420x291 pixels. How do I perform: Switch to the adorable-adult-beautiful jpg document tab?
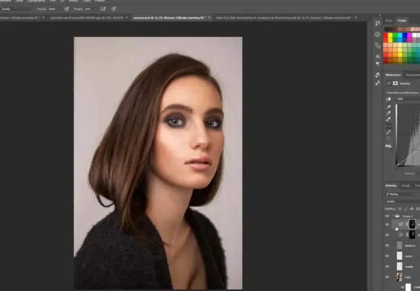tap(87, 17)
